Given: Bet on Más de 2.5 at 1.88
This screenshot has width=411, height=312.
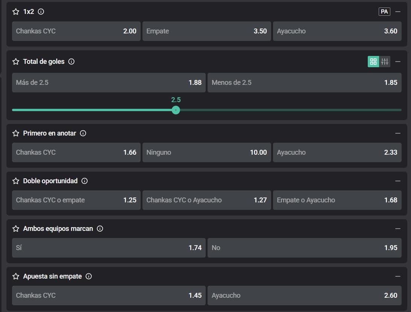Looking at the screenshot, I should click(109, 83).
